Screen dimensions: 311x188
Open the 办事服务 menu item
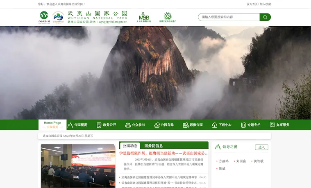[x=280, y=125]
